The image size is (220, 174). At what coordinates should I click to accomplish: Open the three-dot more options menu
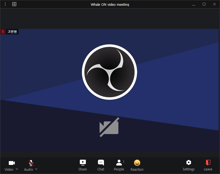(x=5, y=4)
